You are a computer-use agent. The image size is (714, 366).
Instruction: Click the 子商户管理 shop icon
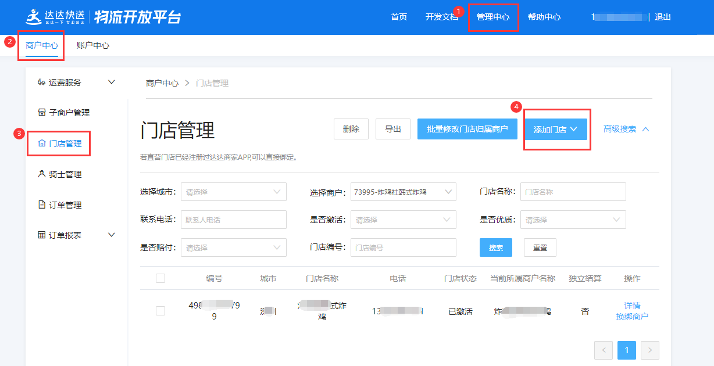41,113
